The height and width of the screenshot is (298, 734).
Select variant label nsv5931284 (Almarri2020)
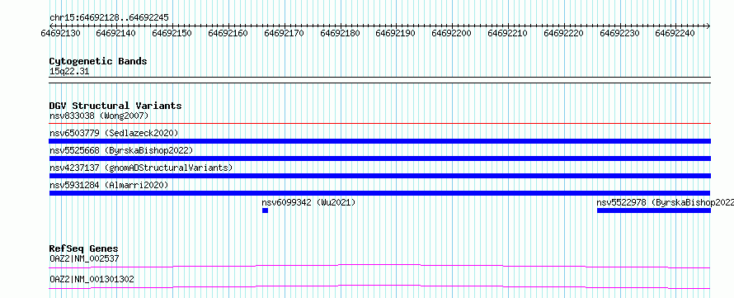(x=109, y=185)
